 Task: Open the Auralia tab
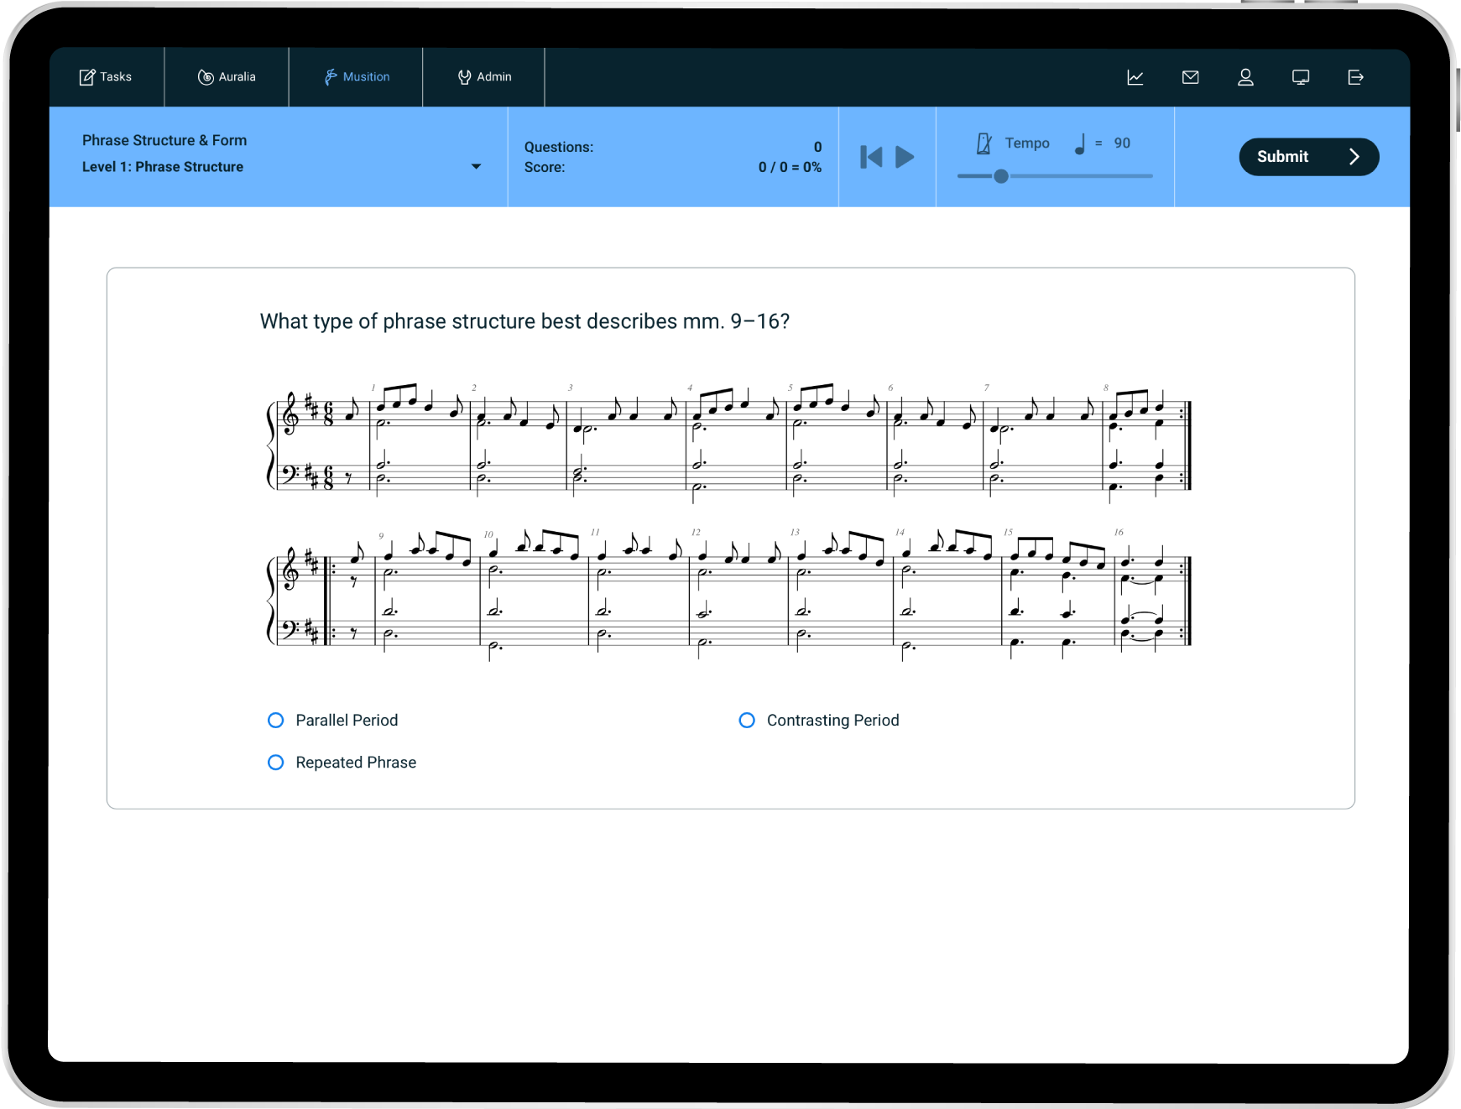click(x=227, y=77)
